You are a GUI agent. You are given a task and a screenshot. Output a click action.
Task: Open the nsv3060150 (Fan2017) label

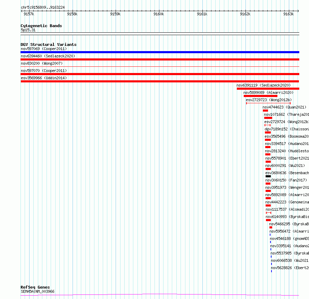coord(286,180)
